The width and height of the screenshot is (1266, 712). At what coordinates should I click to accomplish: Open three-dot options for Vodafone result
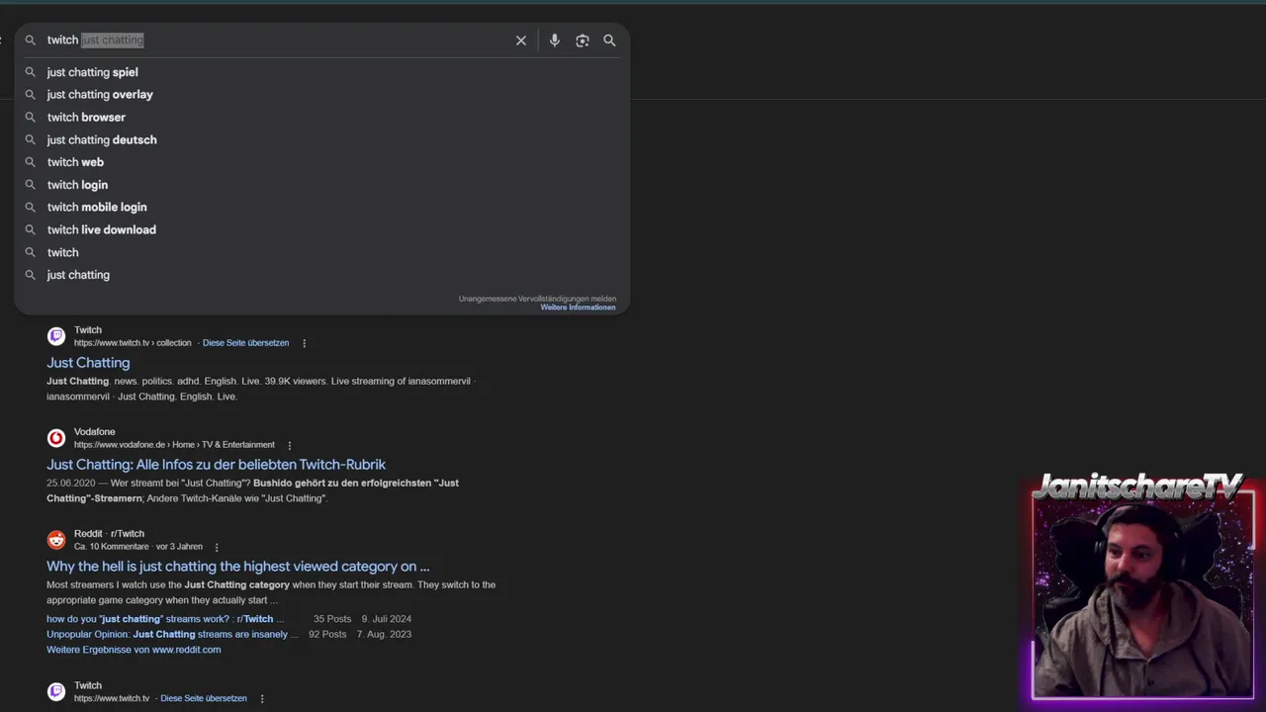tap(289, 445)
